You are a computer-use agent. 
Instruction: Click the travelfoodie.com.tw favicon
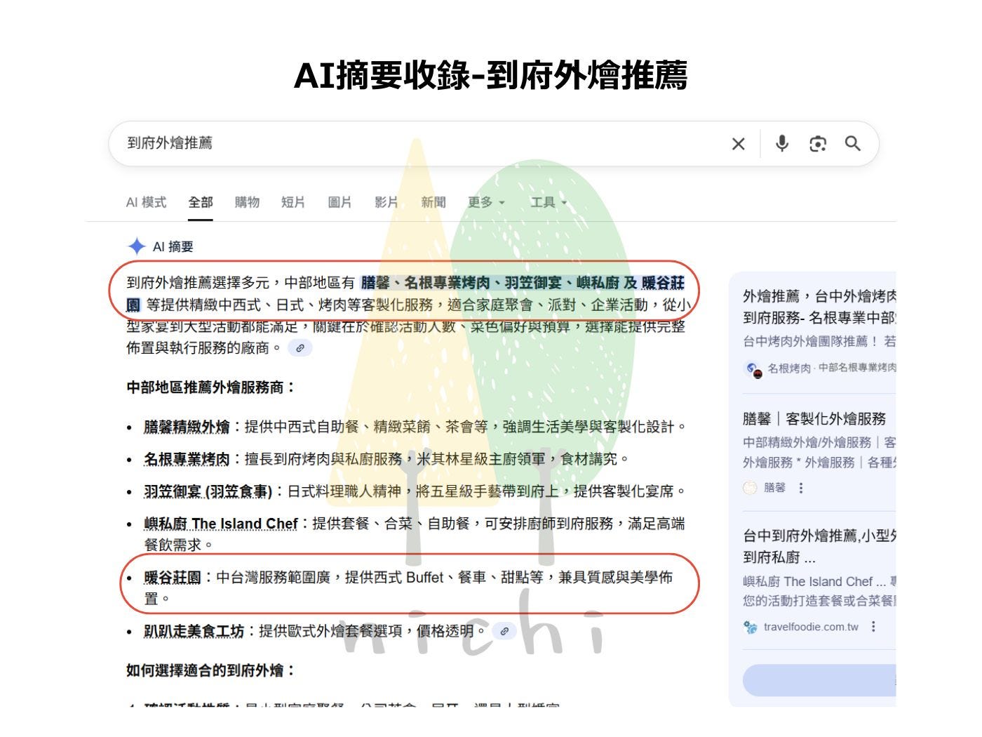click(x=751, y=627)
